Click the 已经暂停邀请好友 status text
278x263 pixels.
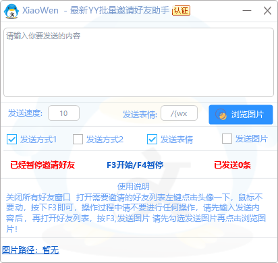coord(43,165)
